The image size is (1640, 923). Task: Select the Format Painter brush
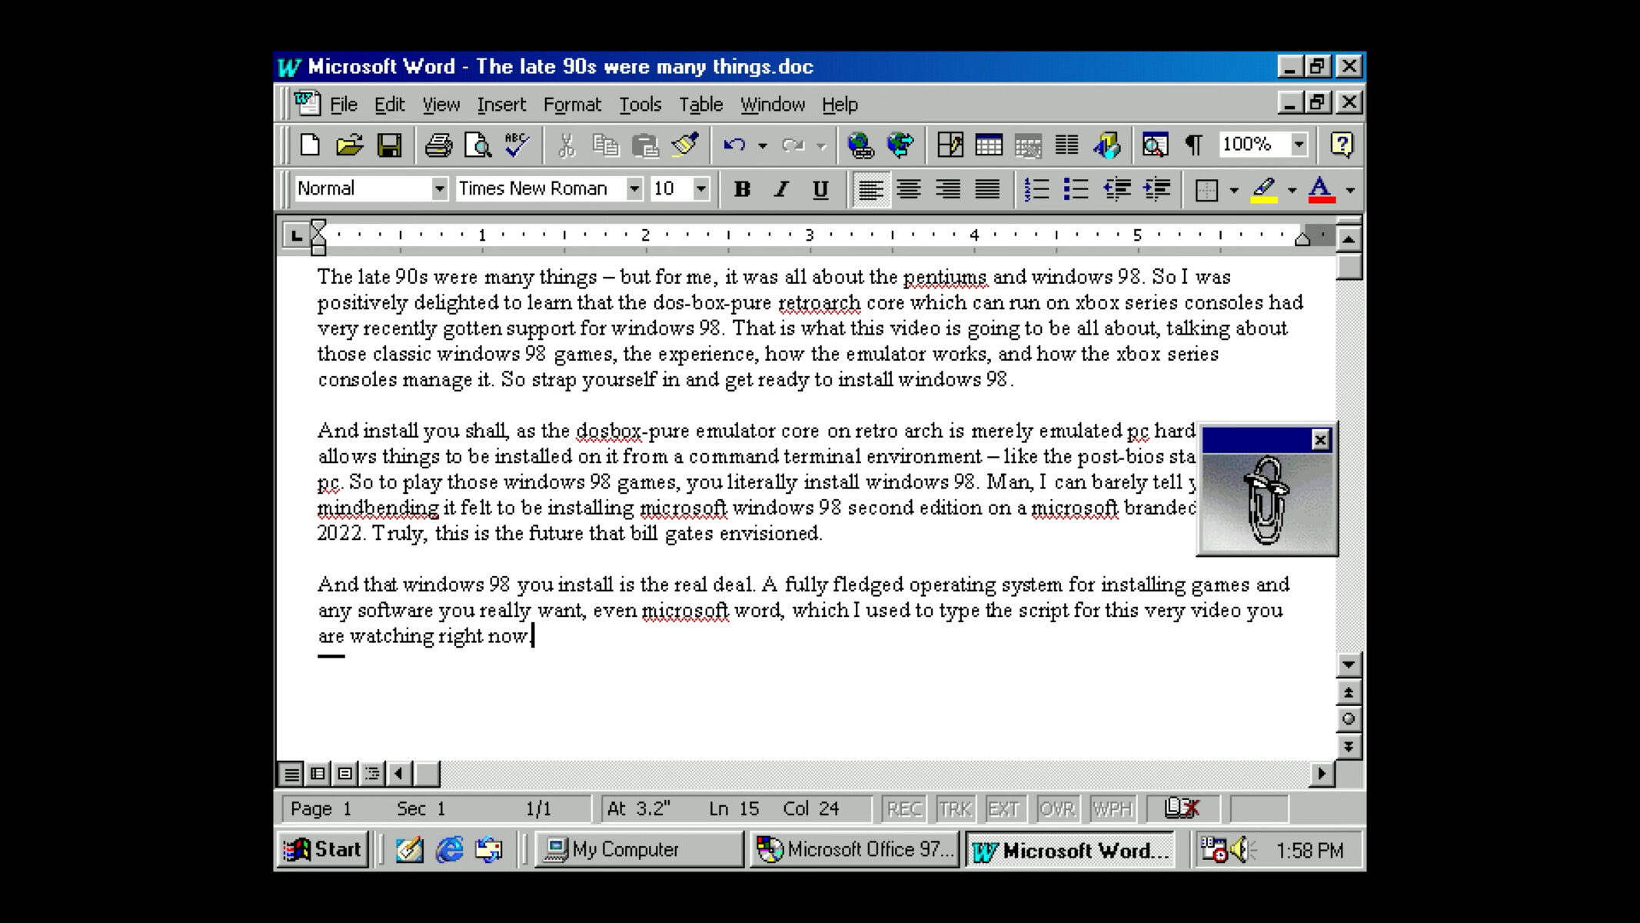(x=684, y=145)
